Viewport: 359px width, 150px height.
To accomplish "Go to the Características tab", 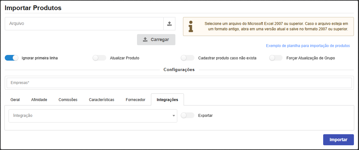I will [x=101, y=99].
